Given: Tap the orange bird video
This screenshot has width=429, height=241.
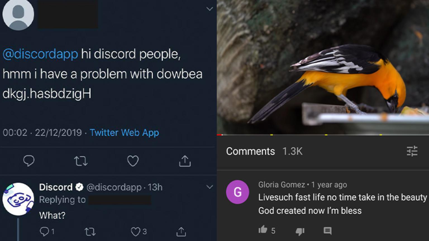Looking at the screenshot, I should pos(323,67).
